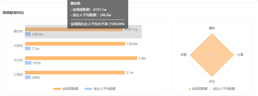Viewport: 258px width, 96px height.
Task: Select the 评论 axis label on radar
Action: point(212,82)
